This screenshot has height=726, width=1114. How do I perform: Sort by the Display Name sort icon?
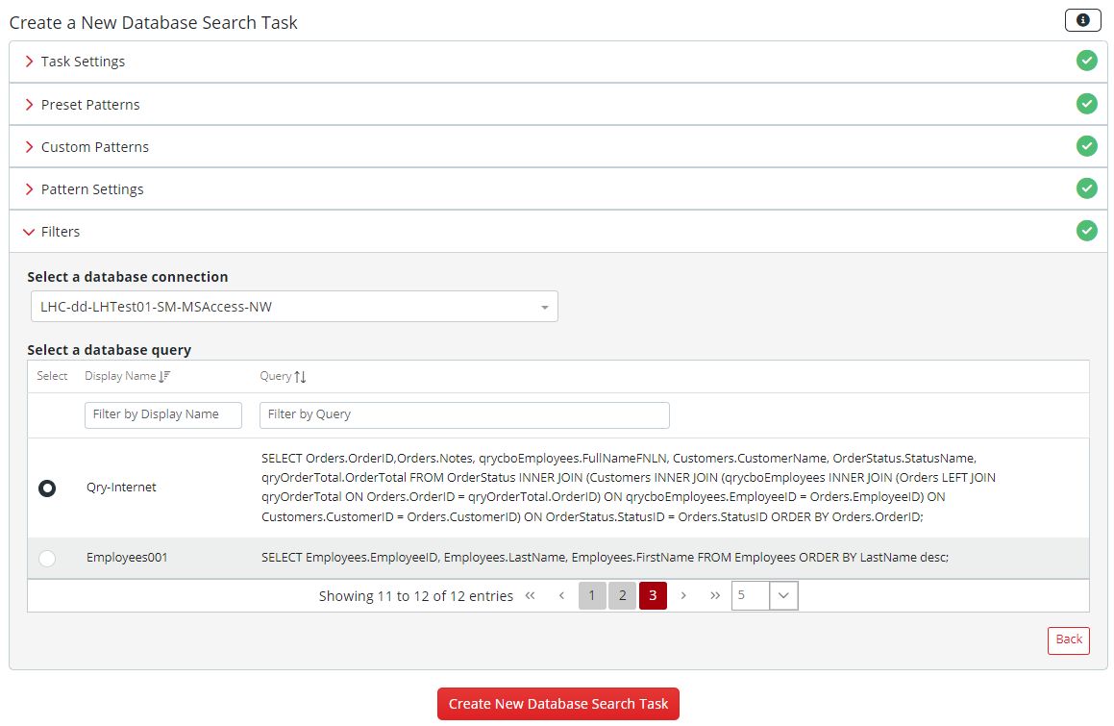point(164,376)
